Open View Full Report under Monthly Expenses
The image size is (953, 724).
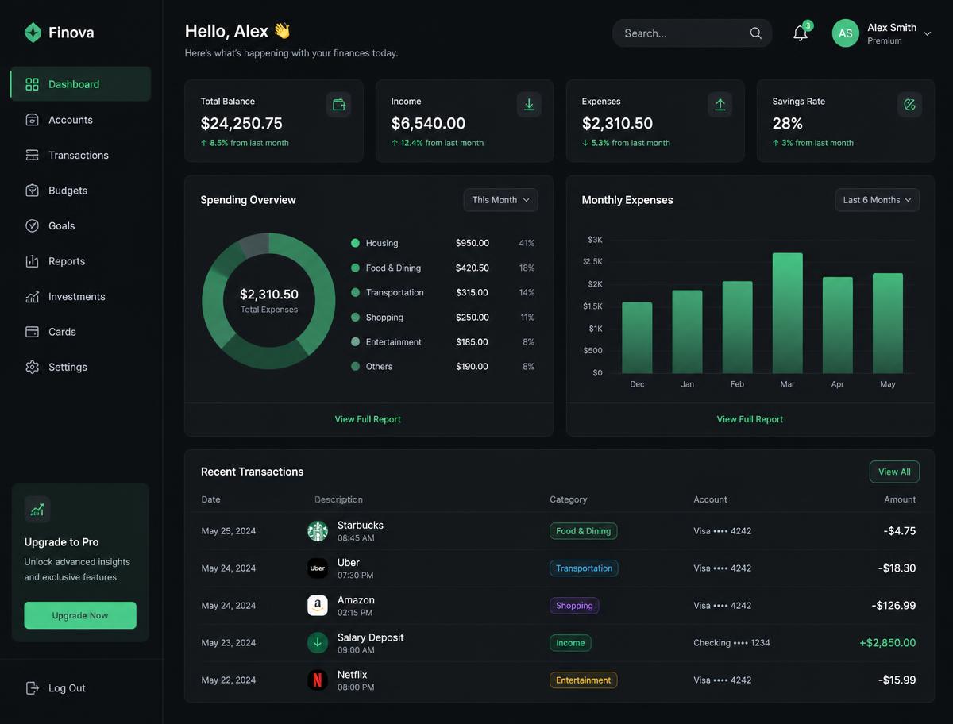coord(750,419)
